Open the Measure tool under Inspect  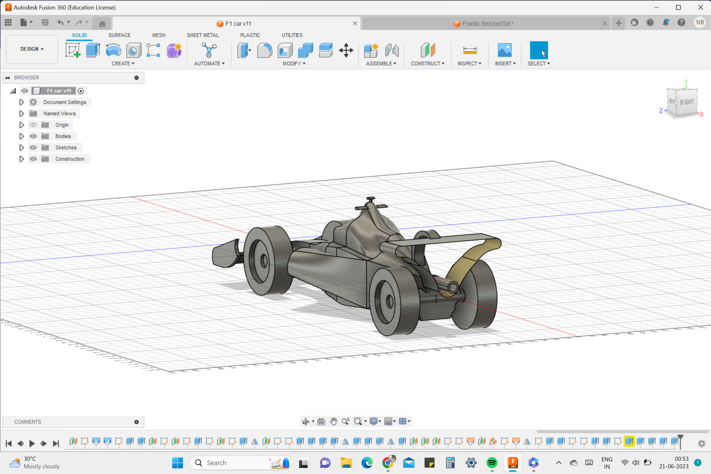click(469, 50)
